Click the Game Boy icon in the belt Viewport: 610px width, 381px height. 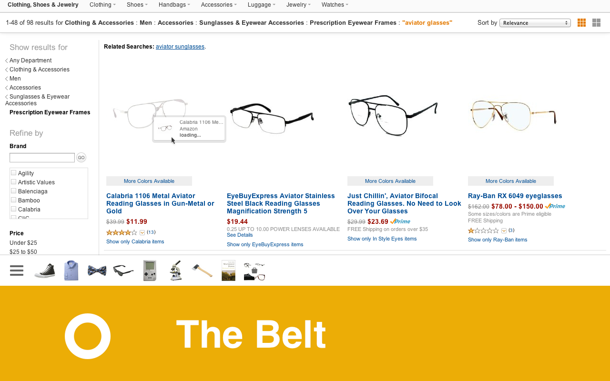point(150,271)
